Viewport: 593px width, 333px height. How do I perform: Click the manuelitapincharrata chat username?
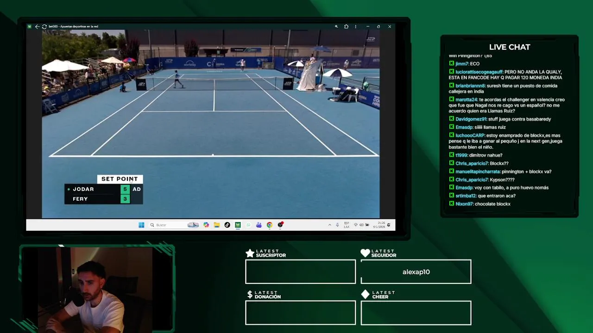(x=478, y=172)
